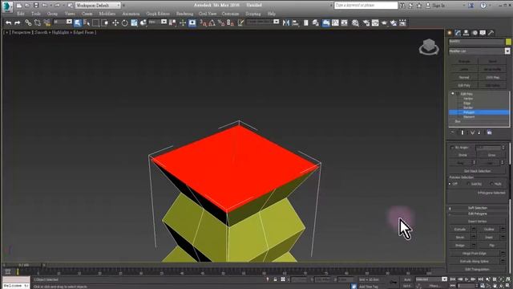Open the Motion command panel tab
Viewport: 513px width, 289px height.
click(x=475, y=33)
